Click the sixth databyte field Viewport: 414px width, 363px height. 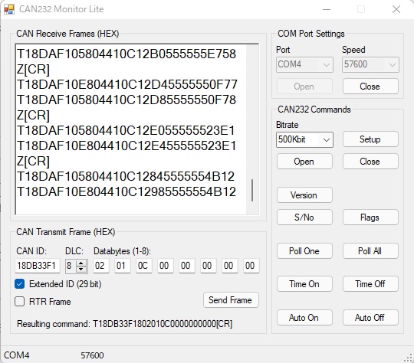coord(209,266)
